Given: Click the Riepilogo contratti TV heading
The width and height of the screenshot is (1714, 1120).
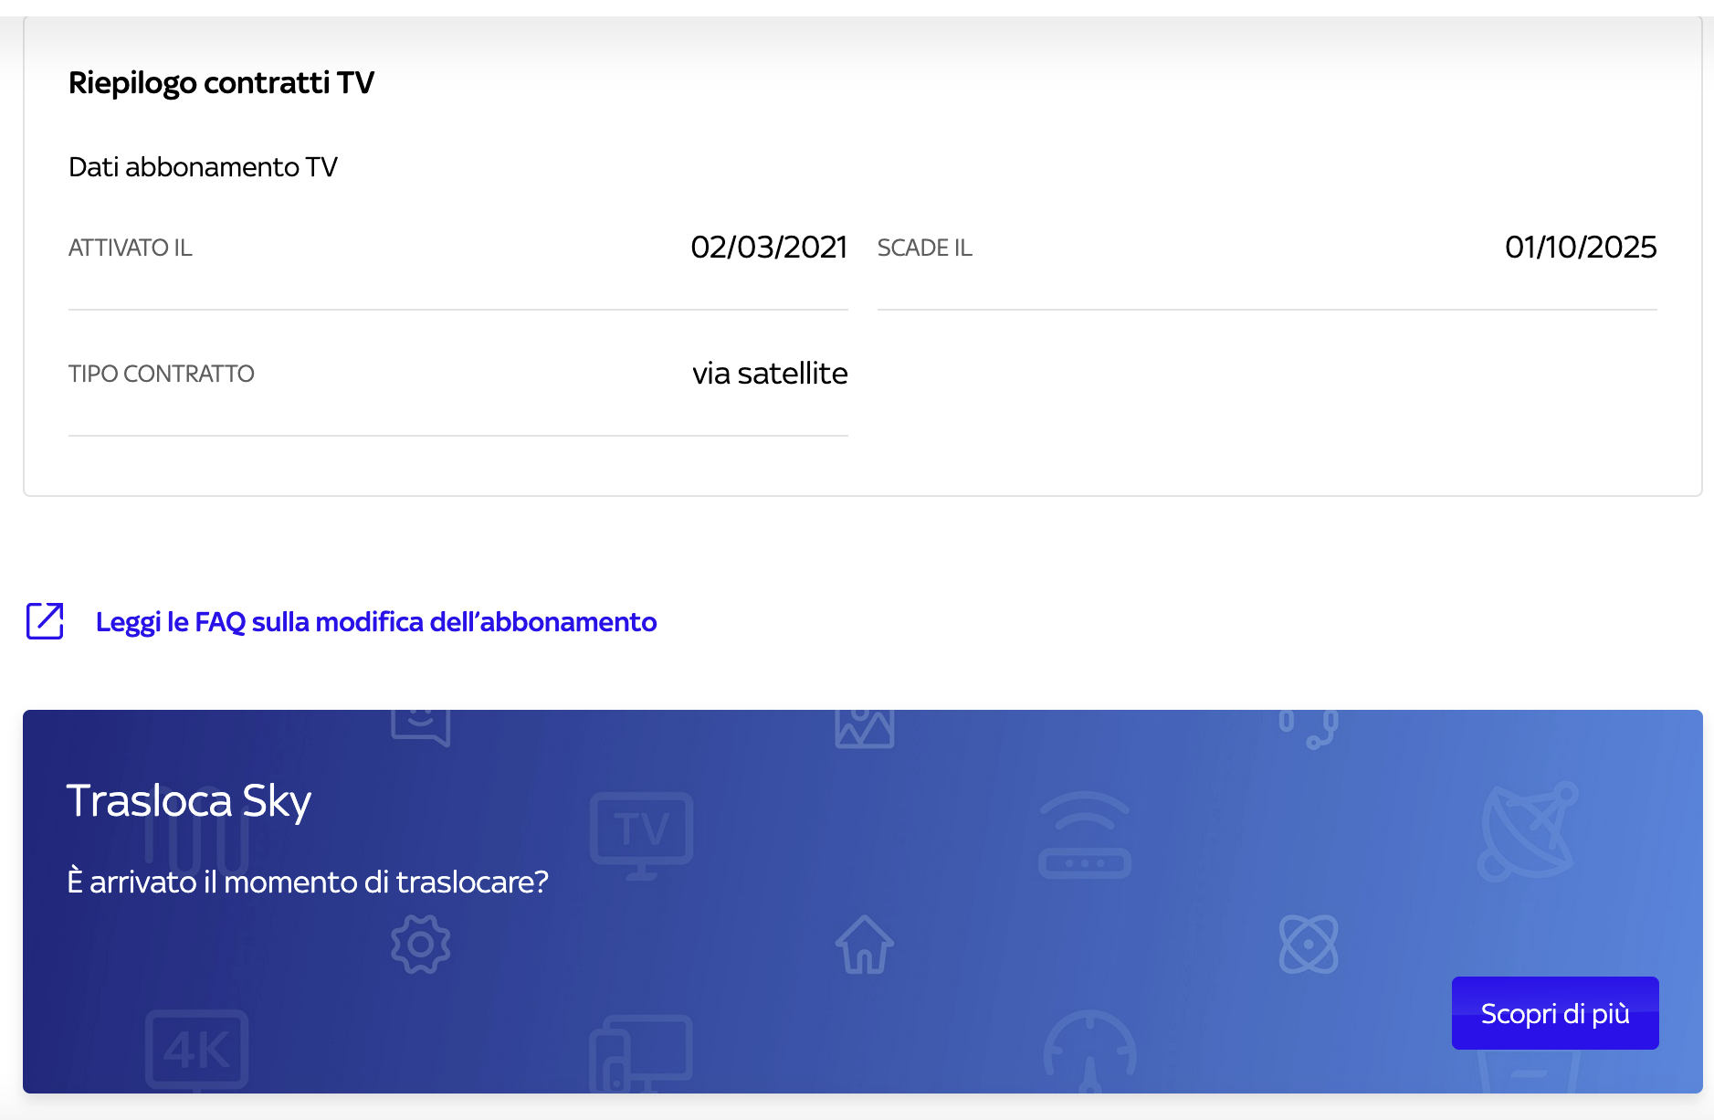Looking at the screenshot, I should coord(221,82).
